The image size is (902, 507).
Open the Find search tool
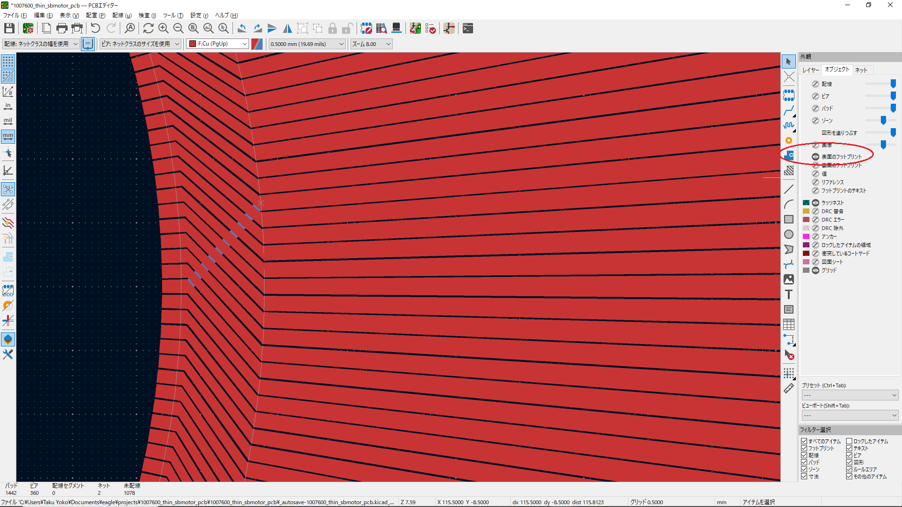130,29
